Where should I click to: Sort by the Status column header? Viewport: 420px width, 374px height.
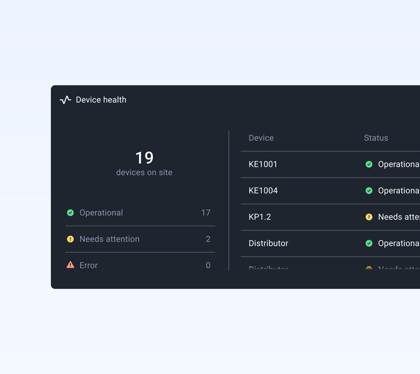[x=376, y=138]
